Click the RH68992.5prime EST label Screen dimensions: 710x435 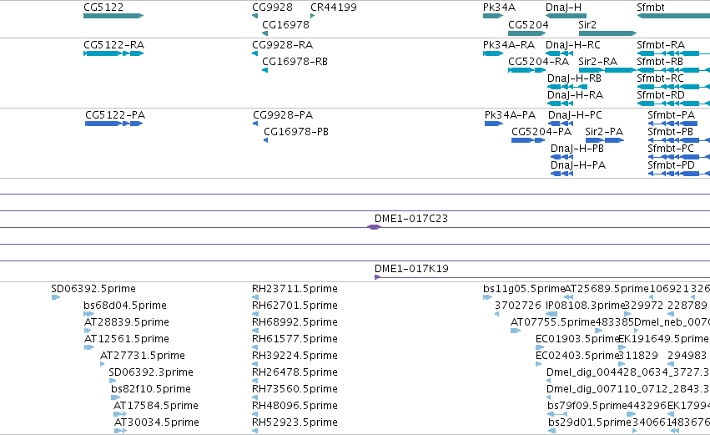tap(295, 322)
